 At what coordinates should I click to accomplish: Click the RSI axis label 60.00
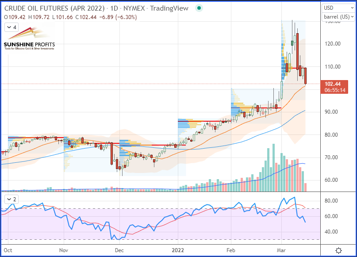[331, 216]
